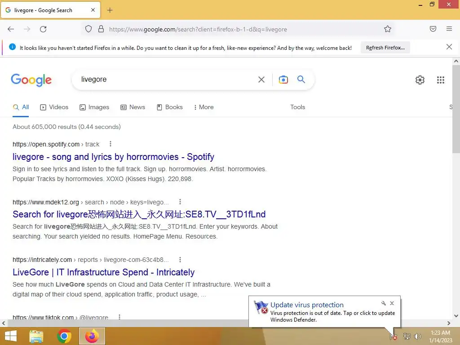Go back with the browser back arrow
460x345 pixels.
pyautogui.click(x=11, y=29)
